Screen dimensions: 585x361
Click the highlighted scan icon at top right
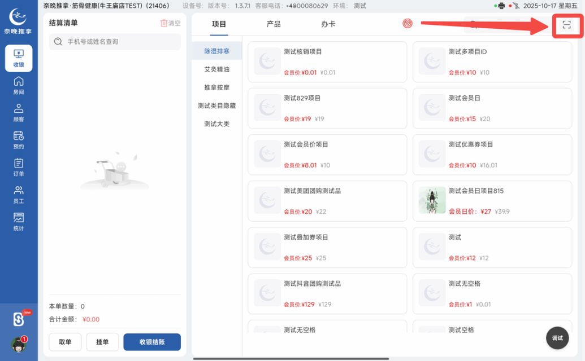(x=566, y=25)
